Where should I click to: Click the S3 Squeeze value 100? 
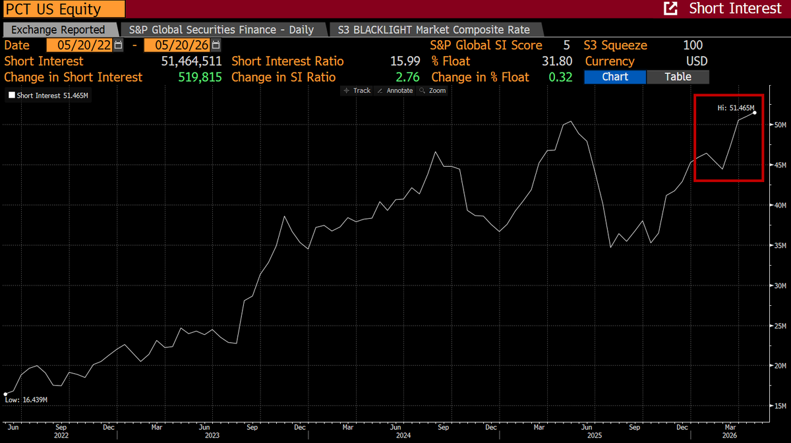693,45
